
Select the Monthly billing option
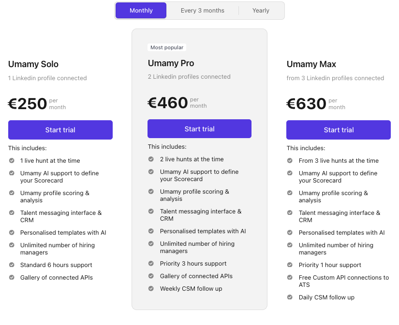coord(141,10)
